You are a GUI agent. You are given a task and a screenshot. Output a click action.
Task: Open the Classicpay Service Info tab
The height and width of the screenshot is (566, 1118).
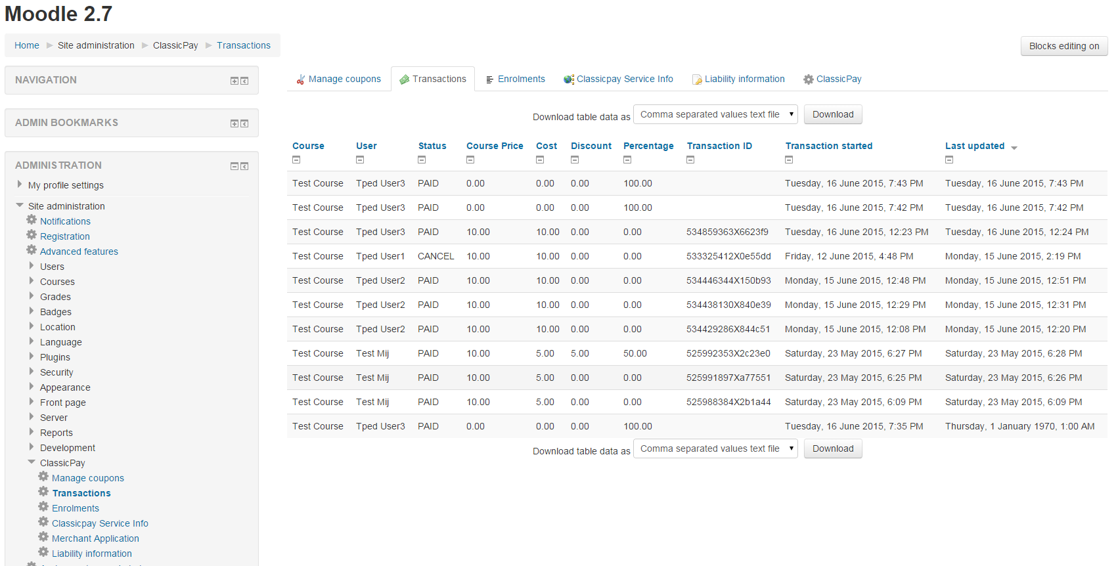pyautogui.click(x=618, y=79)
